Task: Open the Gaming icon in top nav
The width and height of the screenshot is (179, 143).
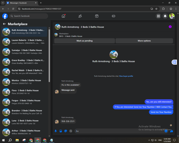Action: (113, 16)
